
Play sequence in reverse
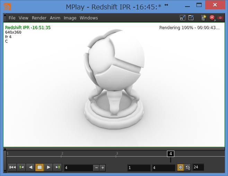30,167
